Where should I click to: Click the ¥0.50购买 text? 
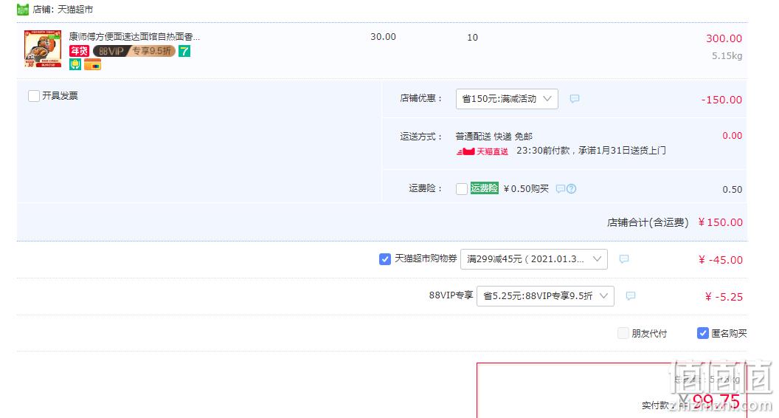point(526,188)
